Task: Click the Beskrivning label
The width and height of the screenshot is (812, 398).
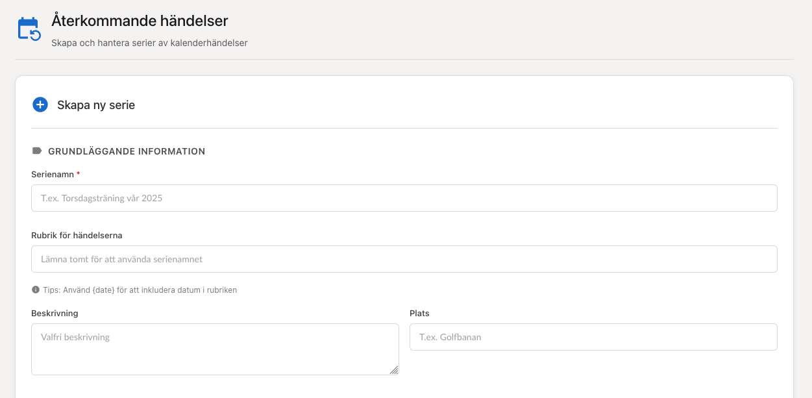Action: pyautogui.click(x=55, y=313)
